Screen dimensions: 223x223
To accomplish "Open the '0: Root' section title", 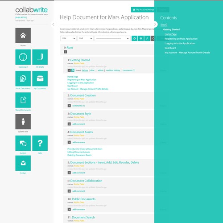I will coord(68,48).
